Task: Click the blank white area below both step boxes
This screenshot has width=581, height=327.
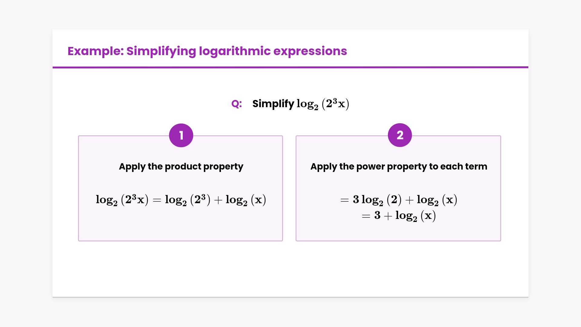Action: 290,269
